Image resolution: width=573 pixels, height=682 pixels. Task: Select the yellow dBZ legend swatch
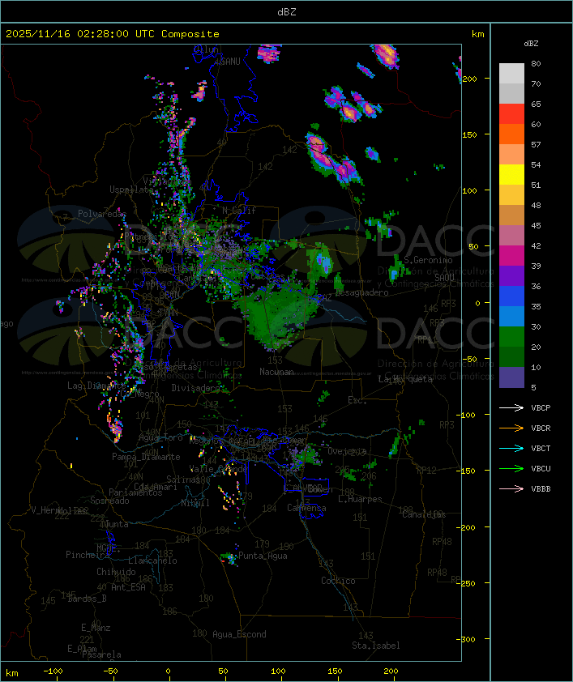tap(511, 175)
